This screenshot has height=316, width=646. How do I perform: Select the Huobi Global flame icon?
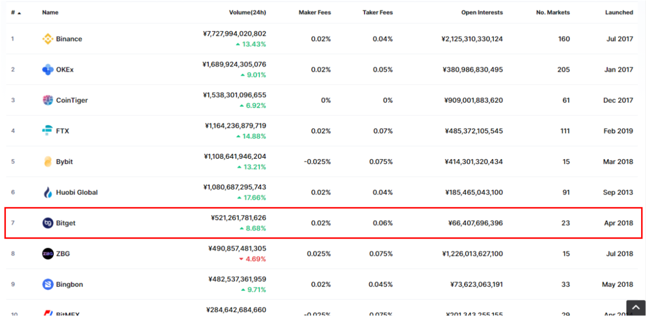coord(47,192)
